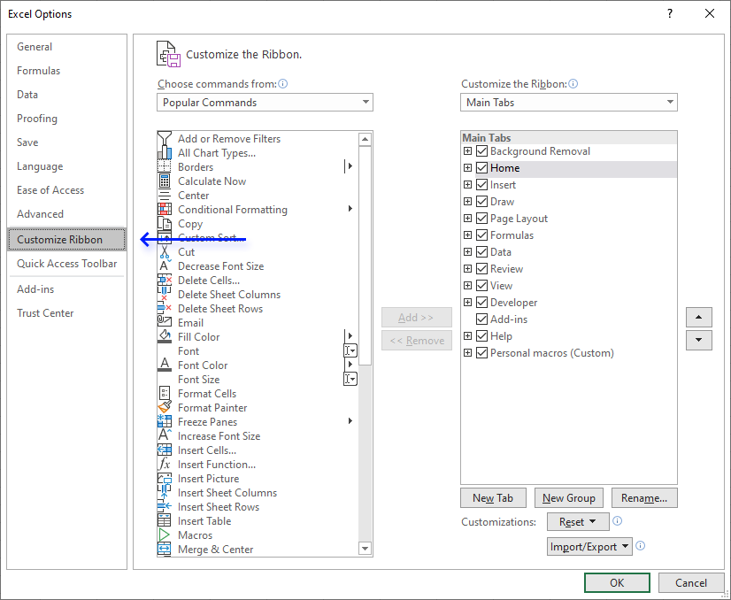
Task: Click the Center alignment icon
Action: [x=164, y=196]
